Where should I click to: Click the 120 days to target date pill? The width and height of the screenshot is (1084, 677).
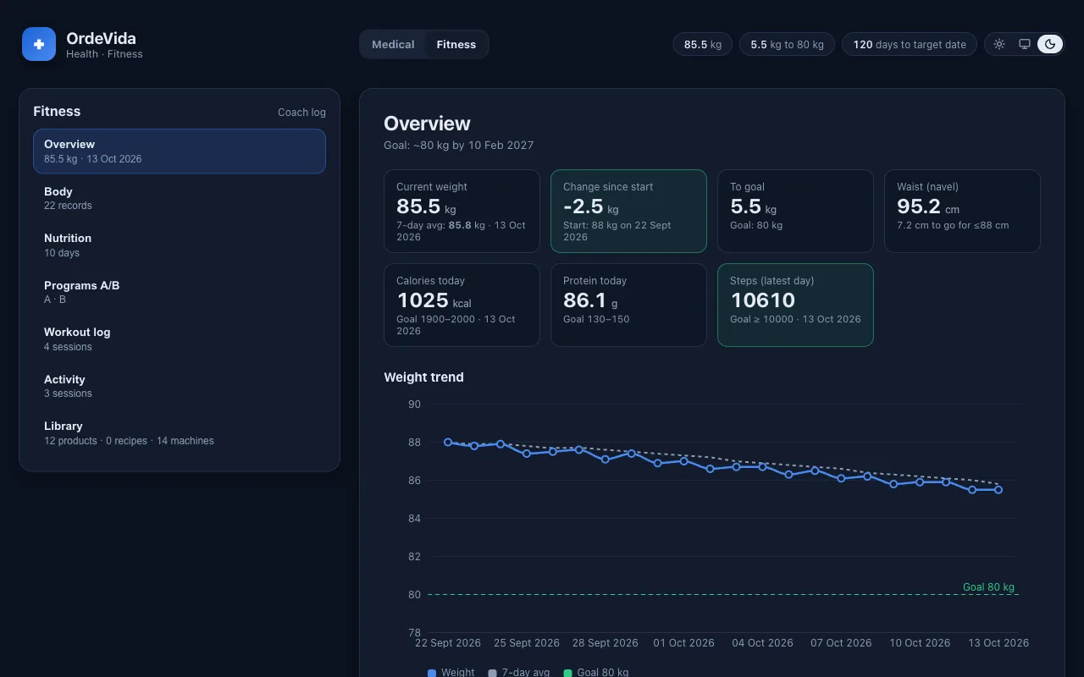[910, 44]
